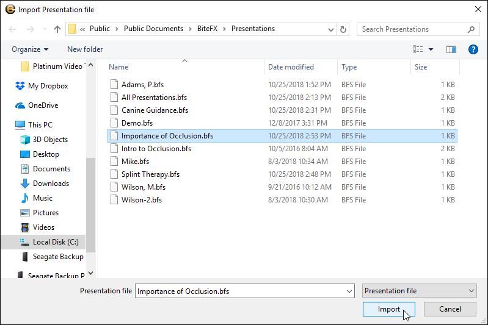Click the Help question mark icon

(472, 49)
